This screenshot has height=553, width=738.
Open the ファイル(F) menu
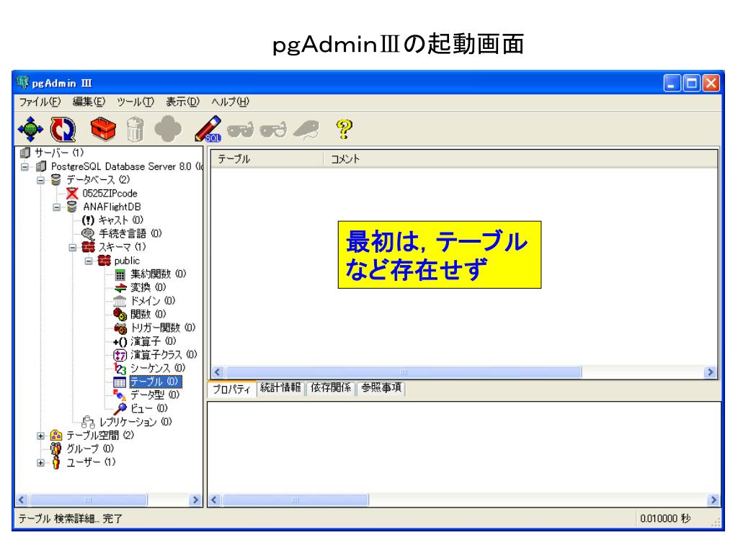coord(40,102)
